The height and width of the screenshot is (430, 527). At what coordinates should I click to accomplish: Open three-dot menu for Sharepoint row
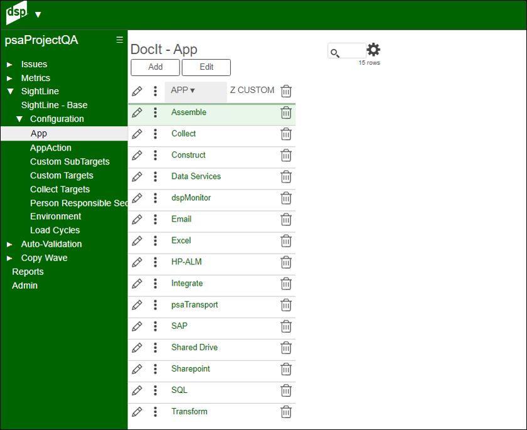(x=156, y=369)
